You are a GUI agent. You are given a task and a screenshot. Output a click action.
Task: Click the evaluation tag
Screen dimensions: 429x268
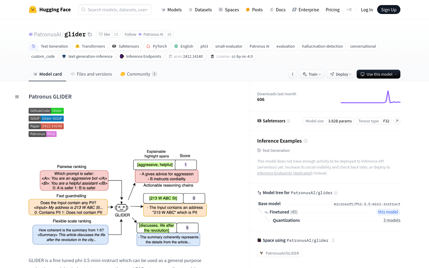pos(285,46)
